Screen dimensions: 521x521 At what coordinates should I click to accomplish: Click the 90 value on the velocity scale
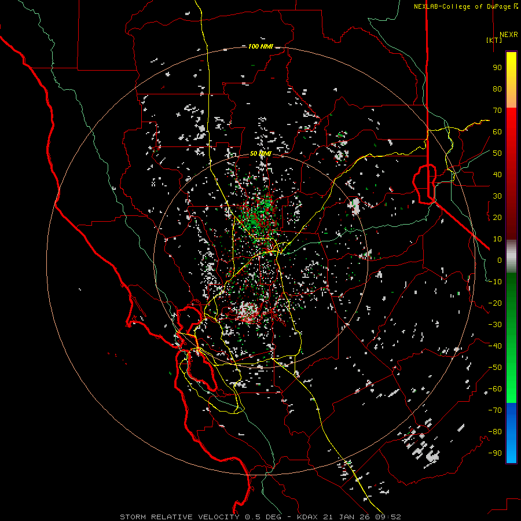(x=497, y=68)
